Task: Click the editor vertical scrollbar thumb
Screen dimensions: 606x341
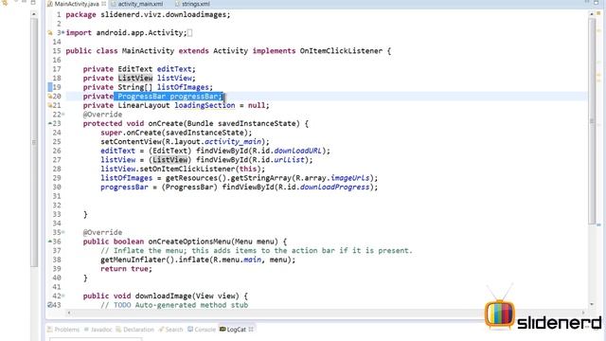Action: 592,120
